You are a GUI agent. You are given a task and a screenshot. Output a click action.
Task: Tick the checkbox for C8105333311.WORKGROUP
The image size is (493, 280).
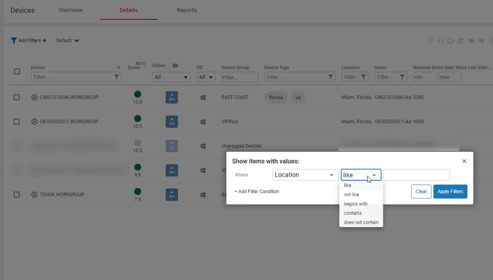[17, 122]
